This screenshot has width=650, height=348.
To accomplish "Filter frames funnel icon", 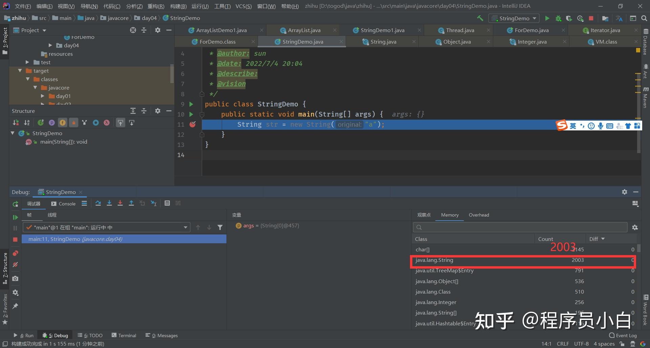I will point(220,227).
